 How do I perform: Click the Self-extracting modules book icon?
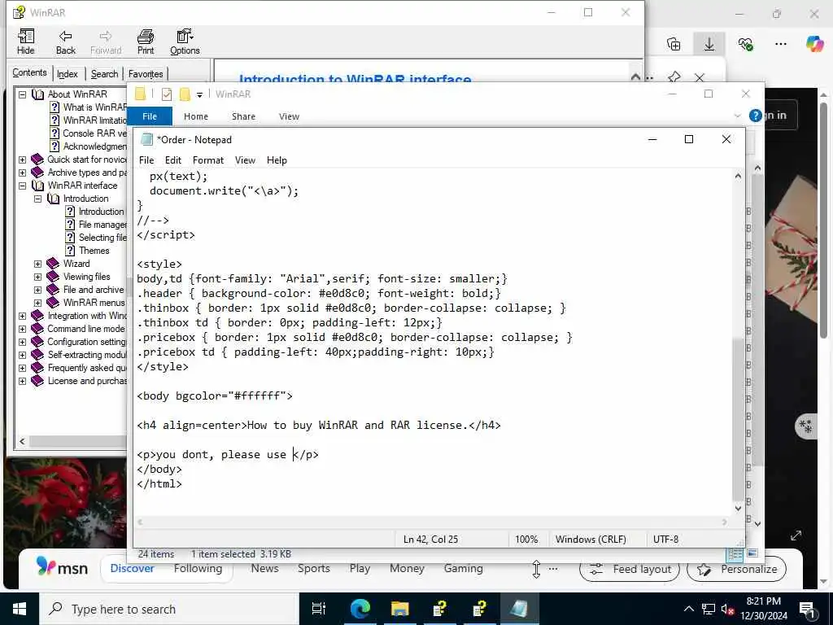[37, 355]
